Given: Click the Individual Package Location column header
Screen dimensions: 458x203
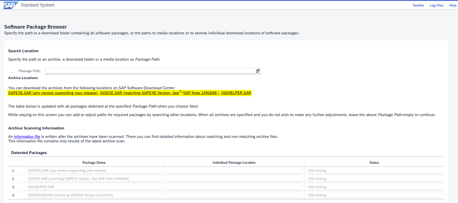Looking at the screenshot, I should click(x=234, y=163).
